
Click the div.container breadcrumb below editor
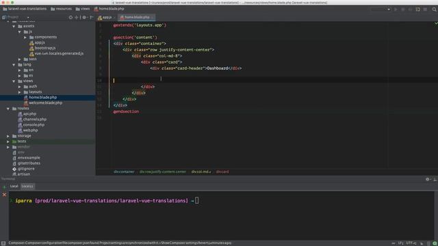124,172
